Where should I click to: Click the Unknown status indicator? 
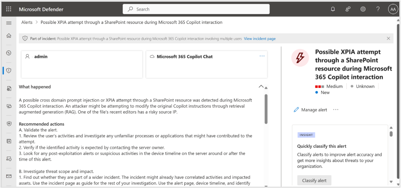pos(362,86)
